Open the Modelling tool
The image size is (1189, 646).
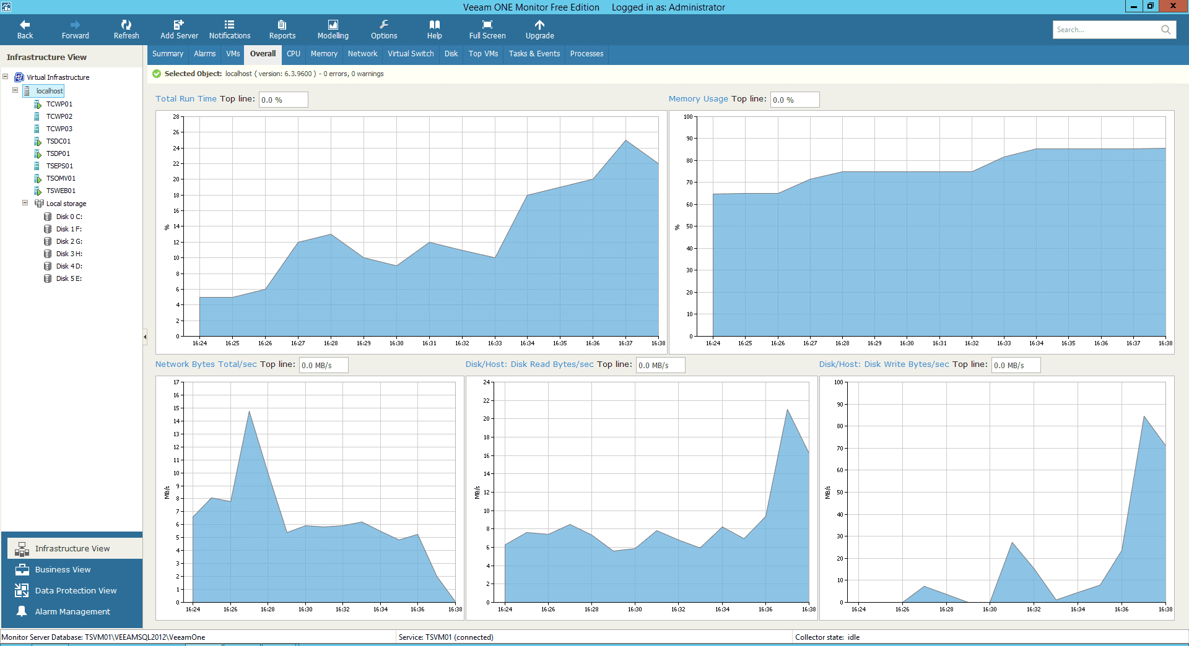tap(333, 30)
